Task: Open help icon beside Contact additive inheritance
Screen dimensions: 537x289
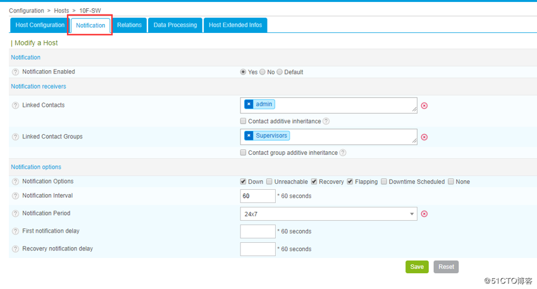Action: 326,121
